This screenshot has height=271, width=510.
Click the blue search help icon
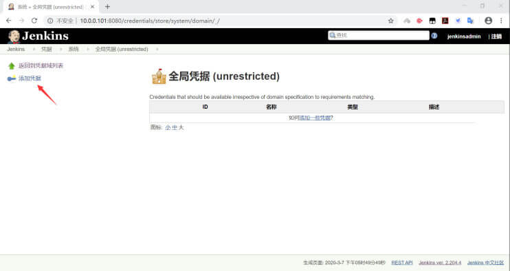tap(434, 36)
